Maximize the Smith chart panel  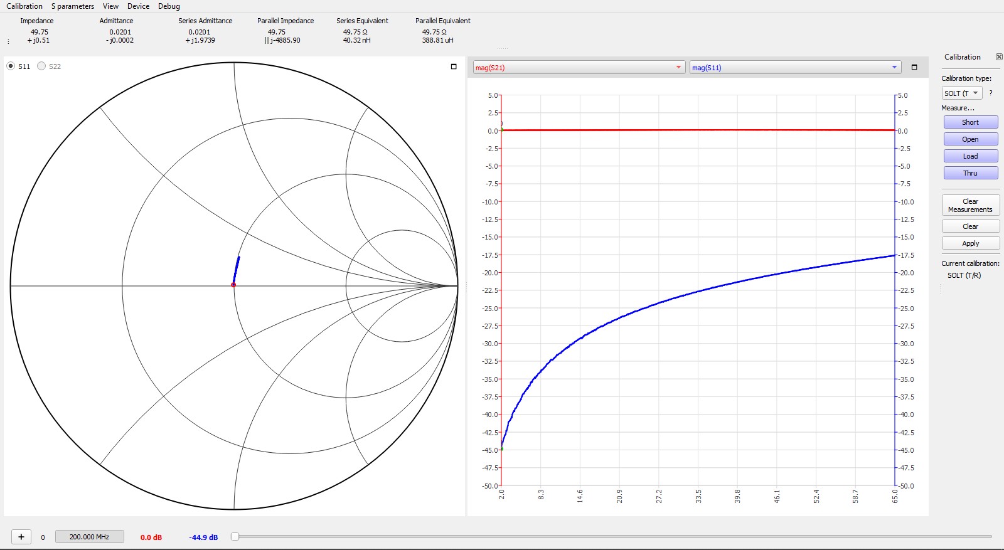(454, 66)
